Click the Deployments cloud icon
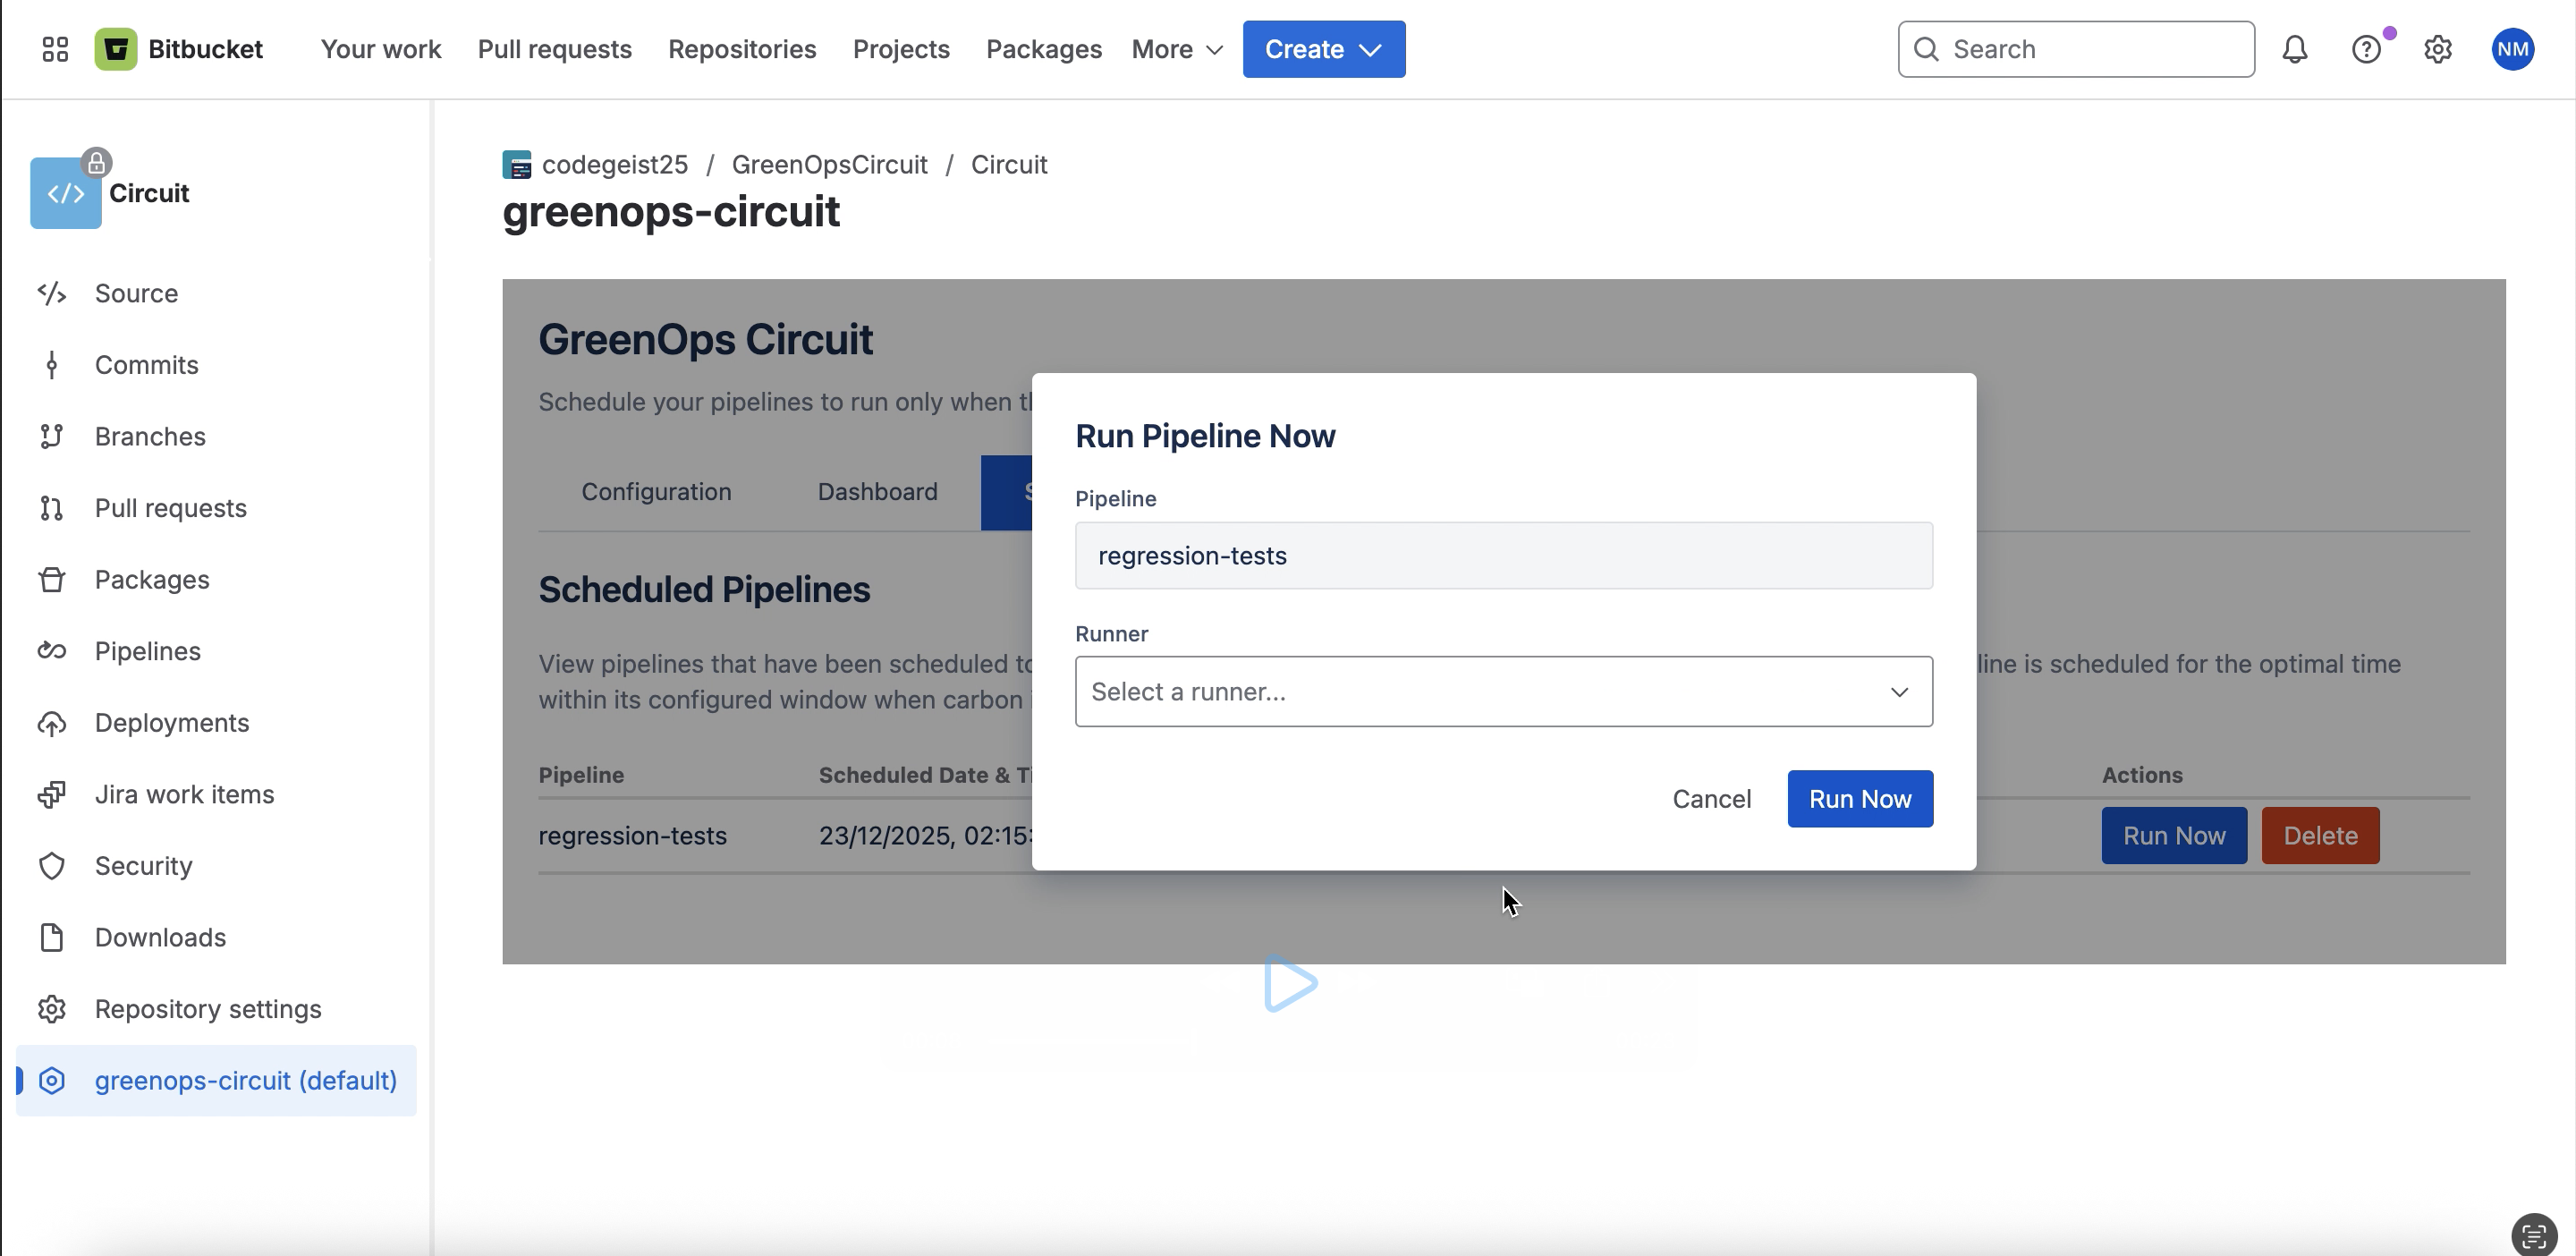Screen dimensions: 2576x1256 click(52, 723)
